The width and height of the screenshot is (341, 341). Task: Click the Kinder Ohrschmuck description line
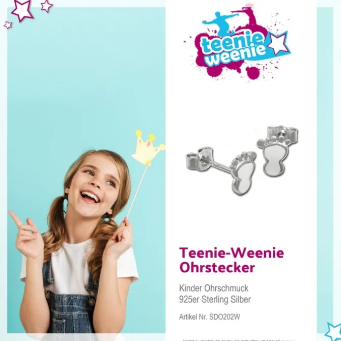click(214, 288)
